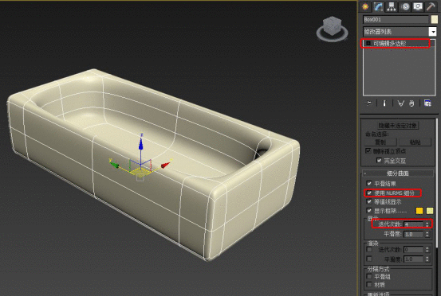Click render 平滑度 spinner arrows

click(x=427, y=259)
